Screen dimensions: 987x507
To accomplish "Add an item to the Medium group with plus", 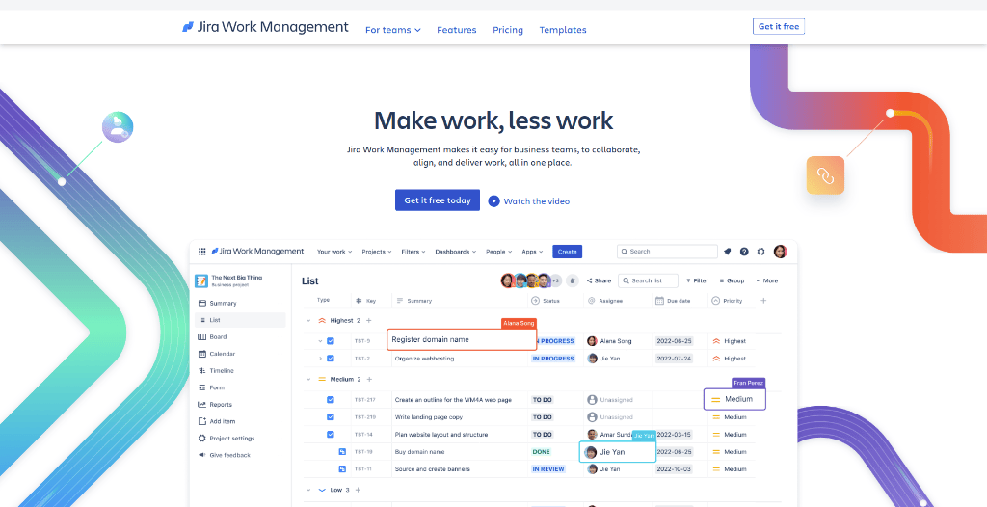I will [x=369, y=379].
